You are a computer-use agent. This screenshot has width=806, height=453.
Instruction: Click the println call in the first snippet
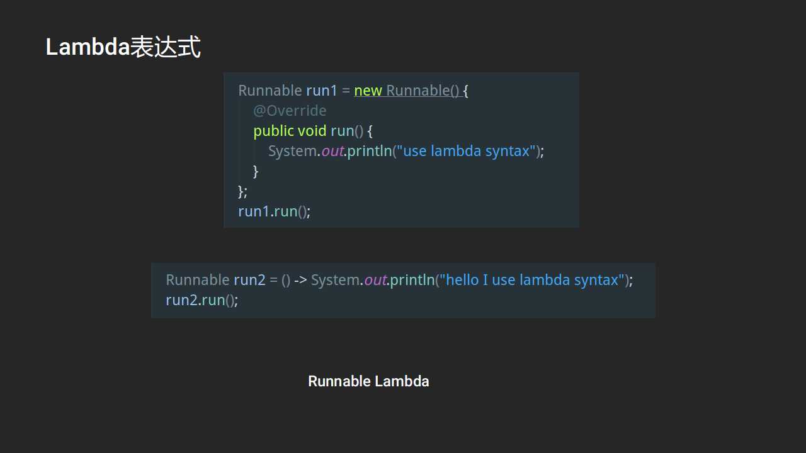coord(370,151)
